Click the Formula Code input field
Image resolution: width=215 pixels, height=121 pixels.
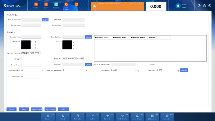pyautogui.click(x=31, y=37)
